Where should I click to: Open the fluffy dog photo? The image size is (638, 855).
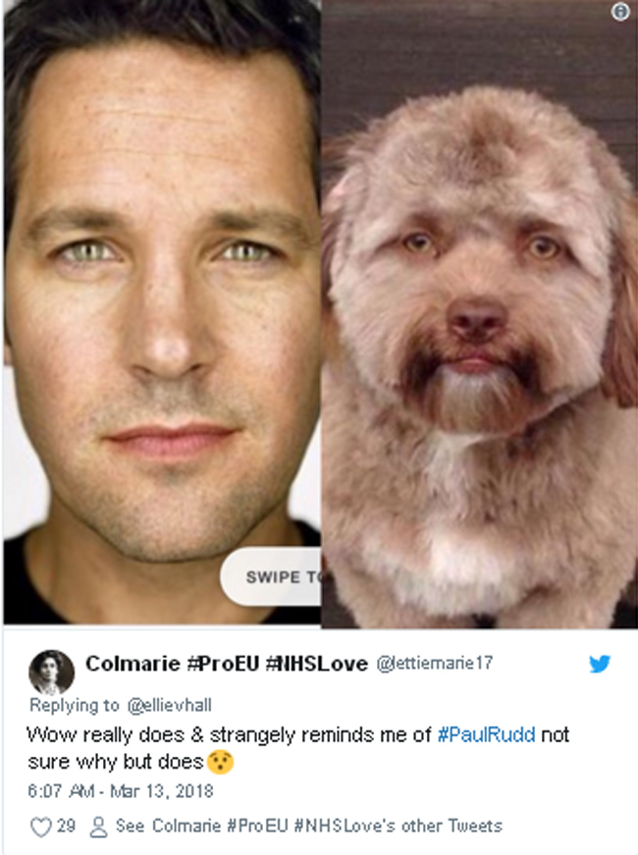(x=479, y=315)
